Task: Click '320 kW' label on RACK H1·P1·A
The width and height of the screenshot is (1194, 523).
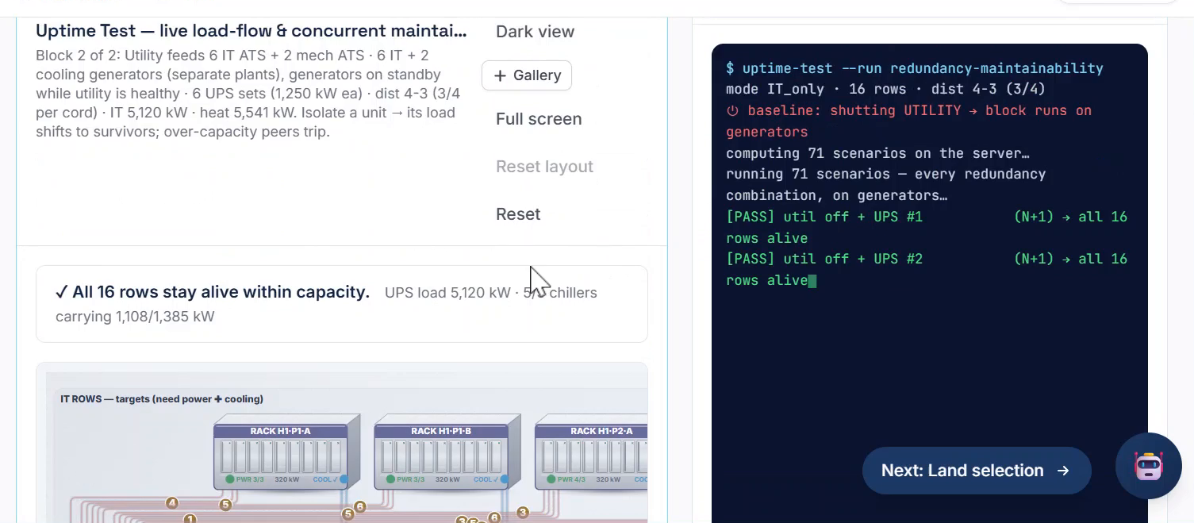Action: tap(287, 479)
